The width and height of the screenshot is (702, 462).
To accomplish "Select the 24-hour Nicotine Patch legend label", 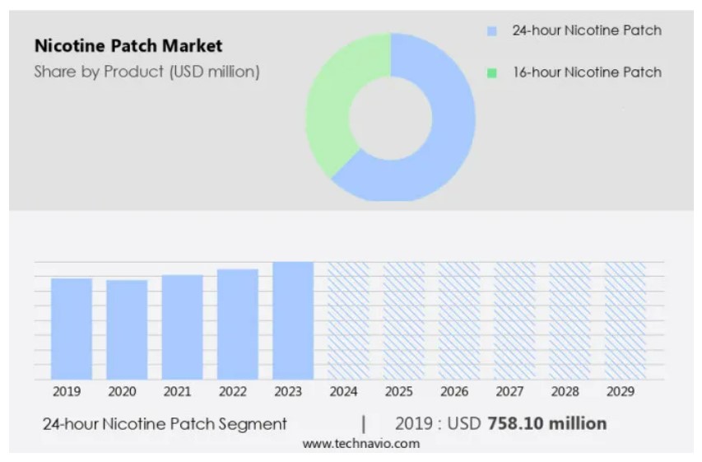I will [586, 31].
